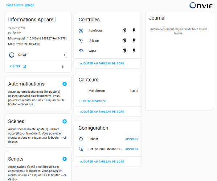Add a new automation with plus icon
Image resolution: width=217 pixels, height=181 pixels.
click(65, 84)
